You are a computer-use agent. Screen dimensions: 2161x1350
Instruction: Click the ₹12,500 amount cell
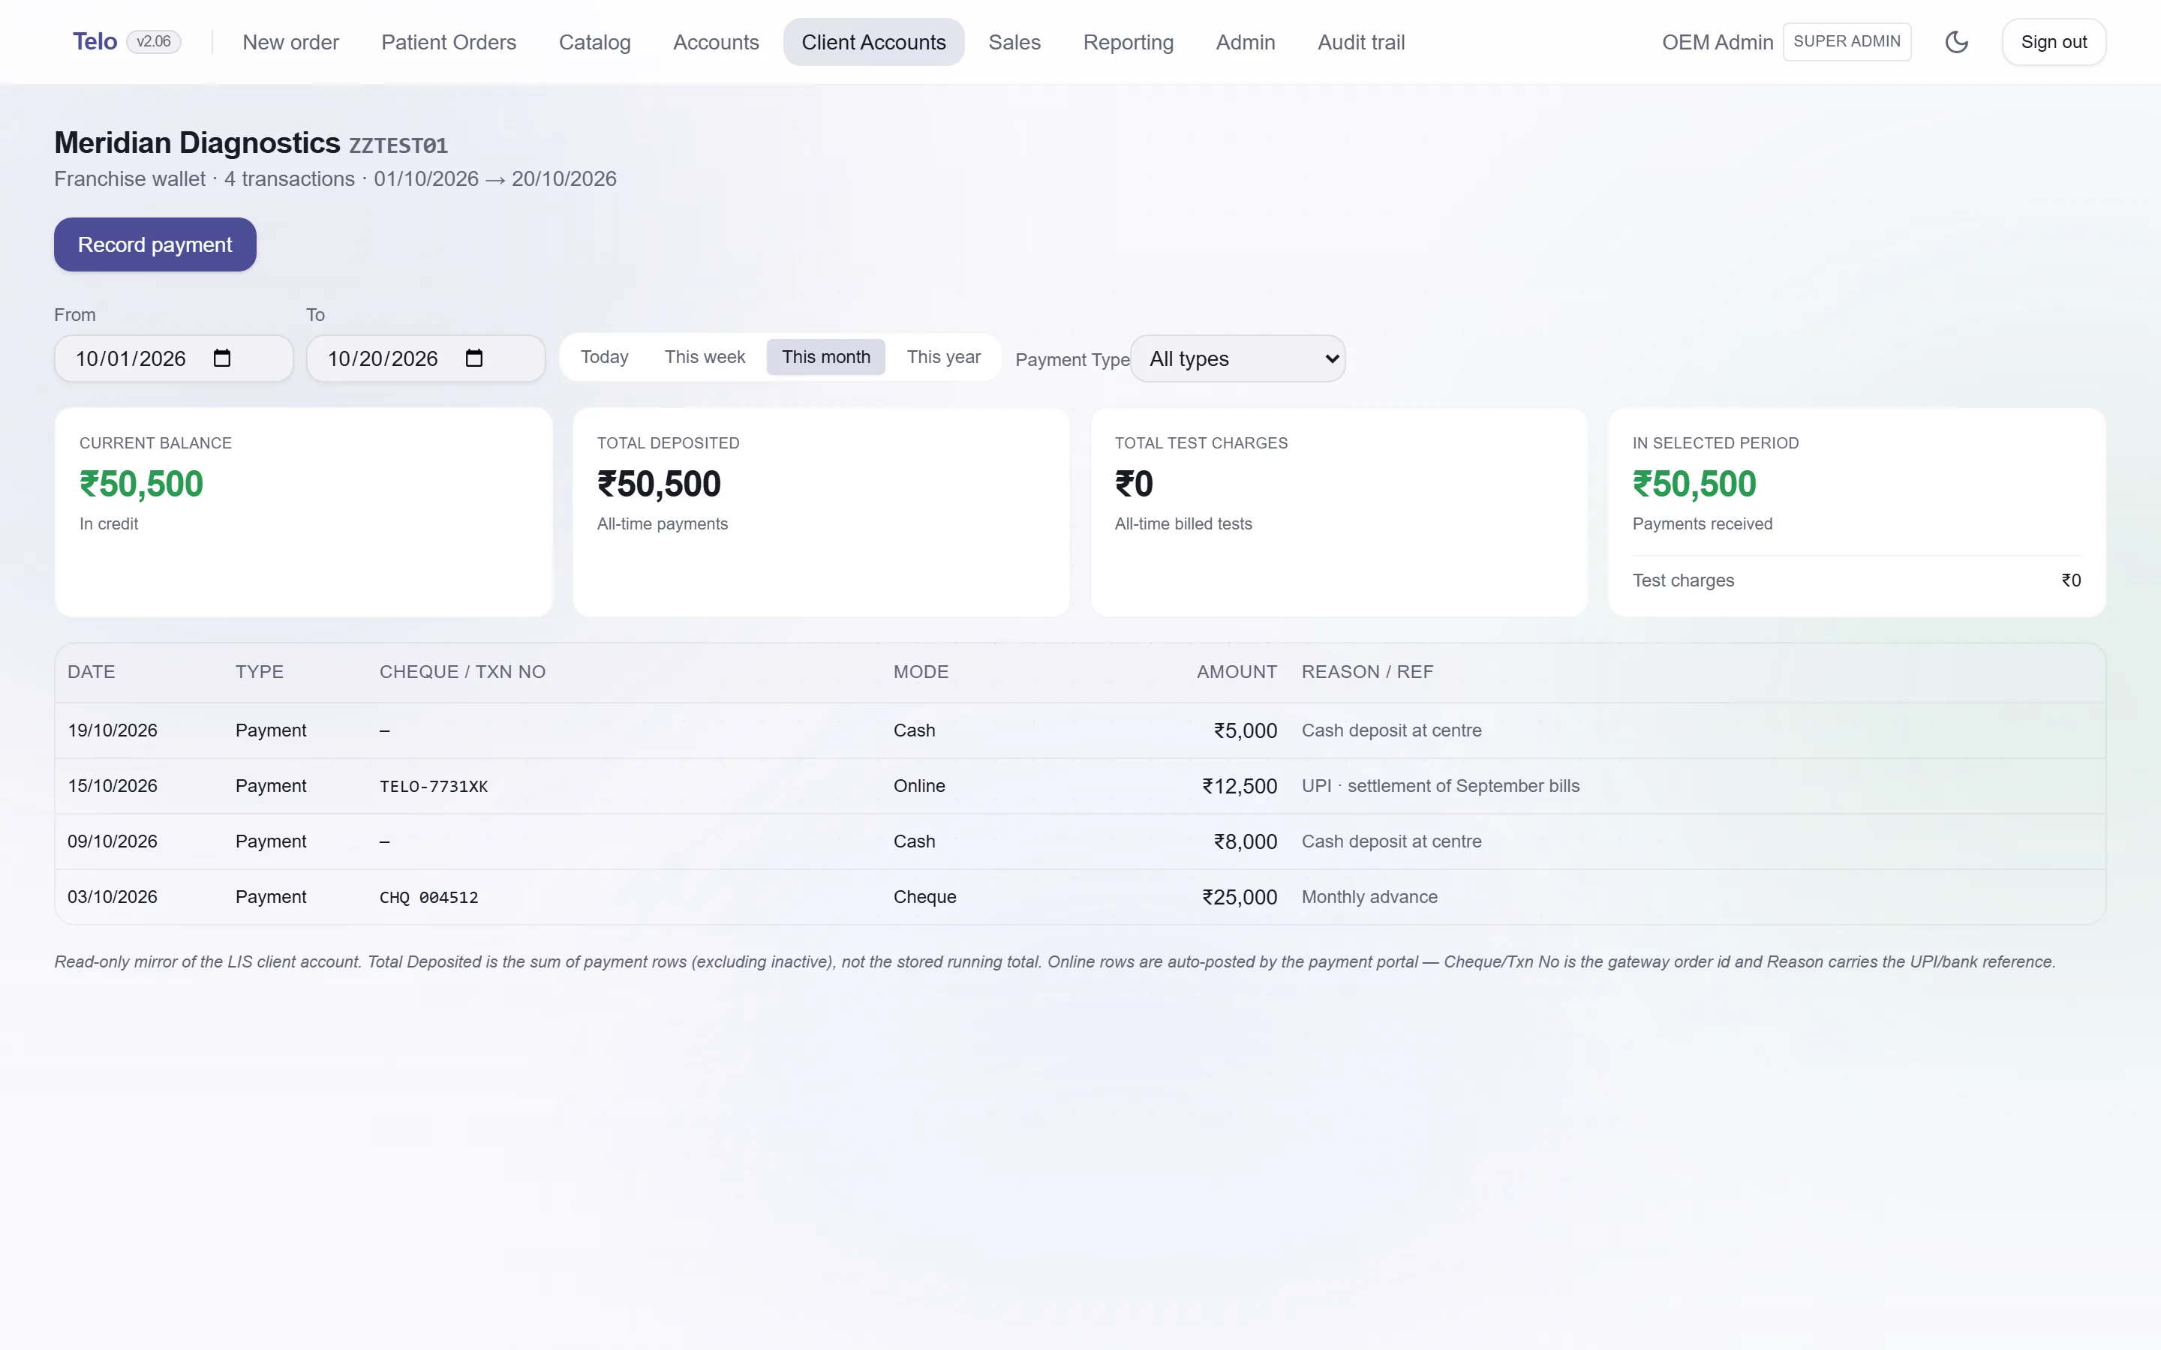click(x=1240, y=786)
